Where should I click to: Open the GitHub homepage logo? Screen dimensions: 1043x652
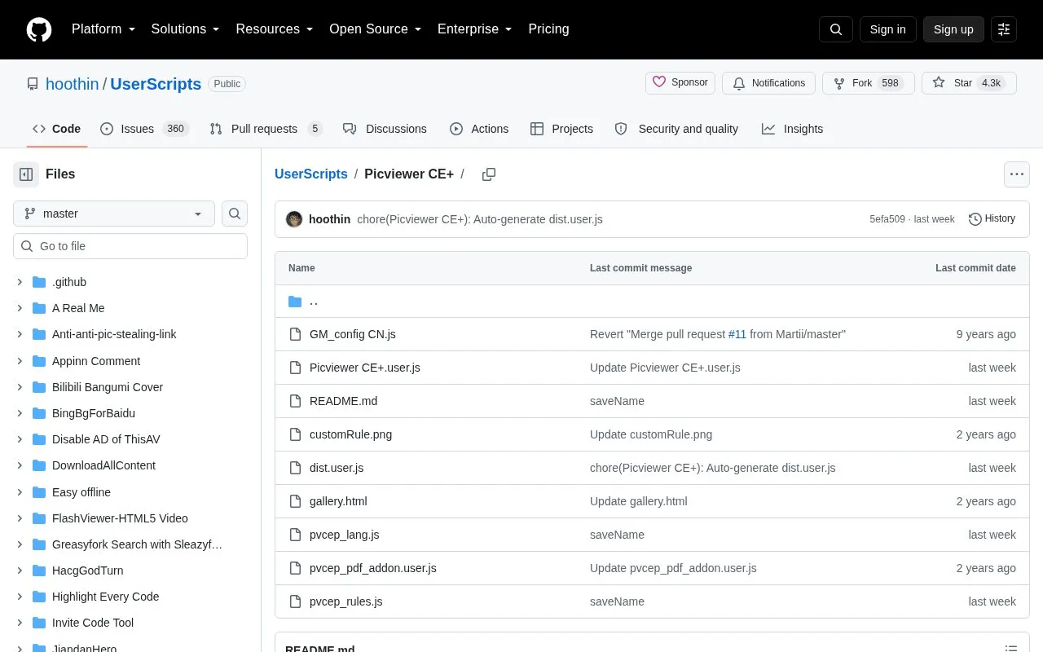pos(39,29)
